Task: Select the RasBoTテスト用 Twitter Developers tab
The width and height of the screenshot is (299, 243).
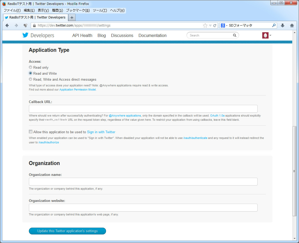Action: [36, 17]
